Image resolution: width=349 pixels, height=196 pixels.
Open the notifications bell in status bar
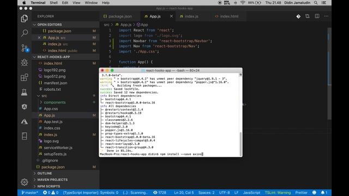coord(324,192)
